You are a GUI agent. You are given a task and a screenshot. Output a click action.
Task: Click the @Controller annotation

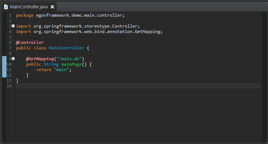click(x=30, y=42)
